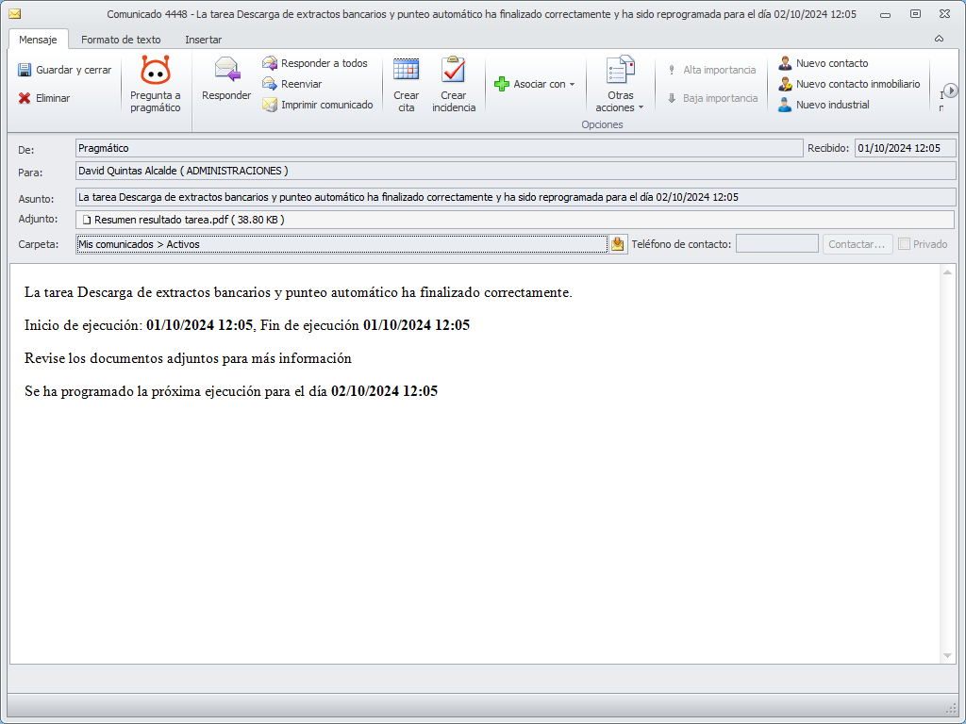Click the Carpeta field Mis comunicados > Activos

(x=341, y=244)
